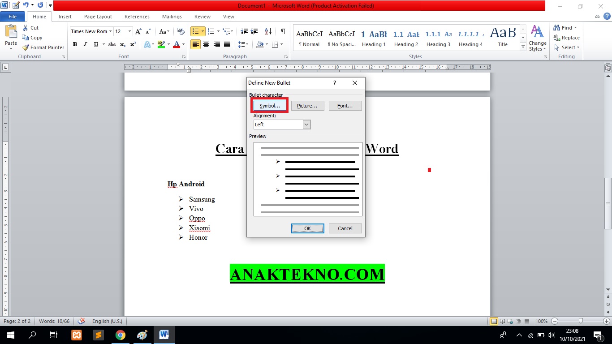This screenshot has height=344, width=612.
Task: Confirm with the OK button
Action: pyautogui.click(x=307, y=228)
